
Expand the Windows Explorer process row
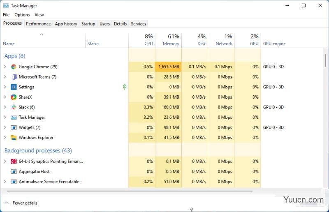pyautogui.click(x=5, y=137)
